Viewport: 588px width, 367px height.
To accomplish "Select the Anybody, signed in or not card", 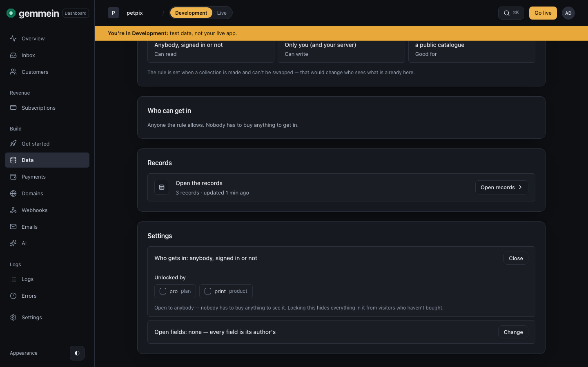I will [x=211, y=52].
